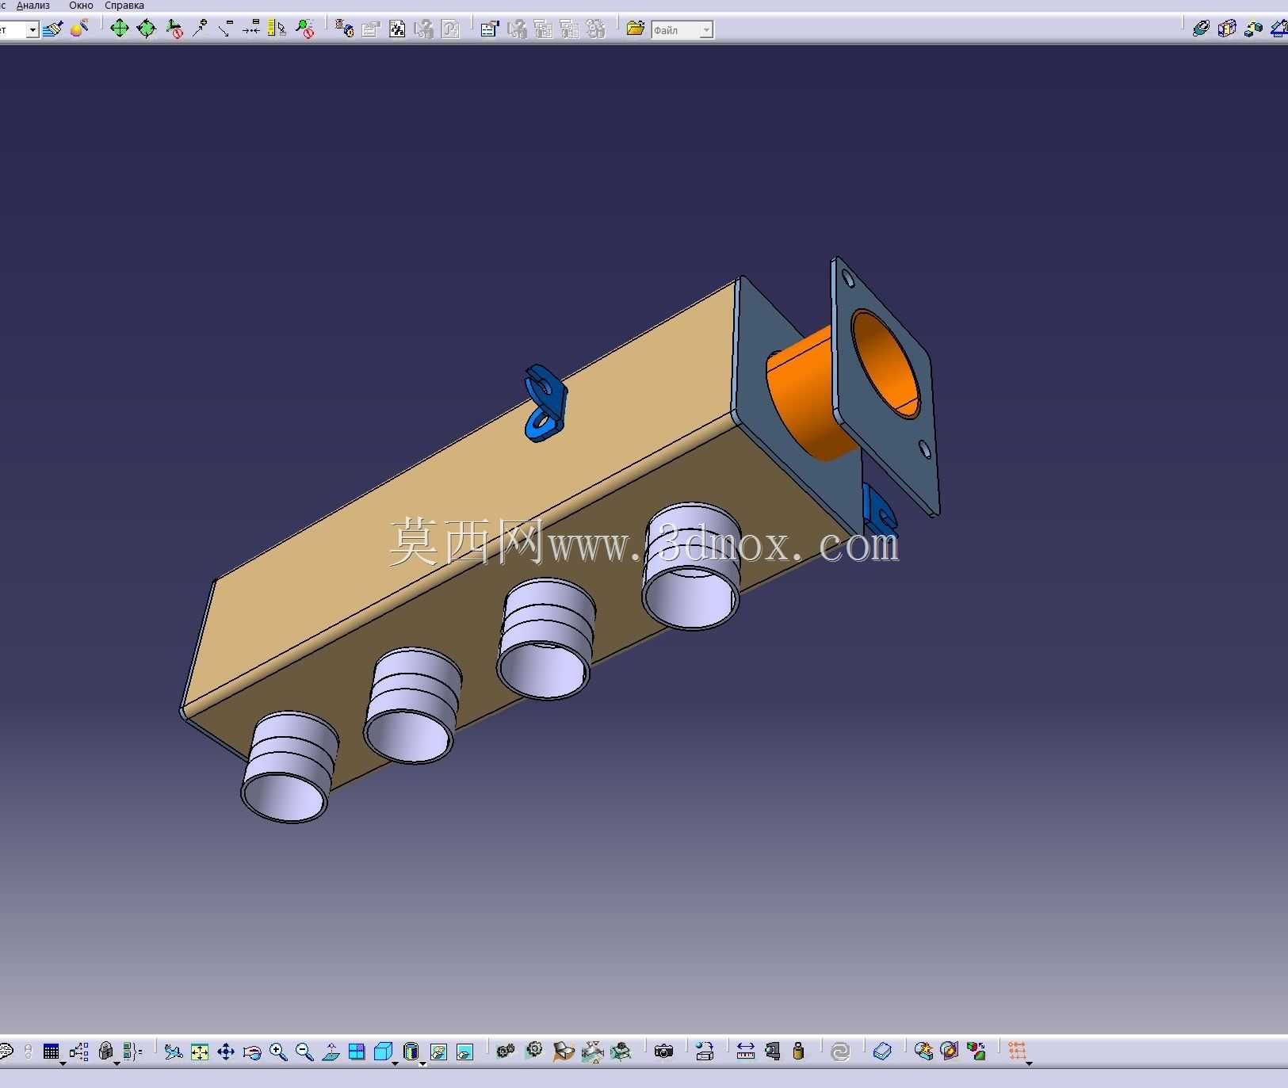Click the Measure Item caliper icon
The image size is (1288, 1088).
pos(772,1052)
